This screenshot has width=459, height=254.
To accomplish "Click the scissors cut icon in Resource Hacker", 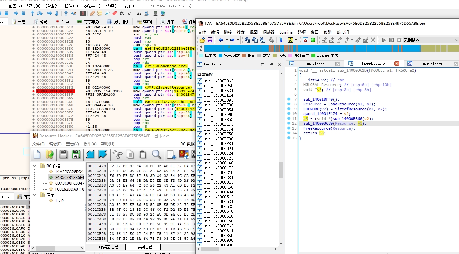I will pos(117,154).
